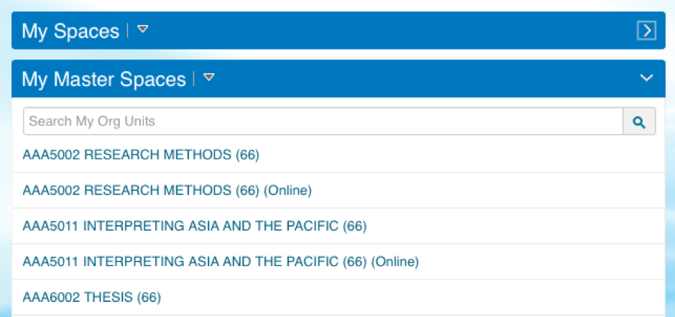Open AAA5002 RESEARCH METHODS (66)
This screenshot has width=675, height=317.
(141, 155)
